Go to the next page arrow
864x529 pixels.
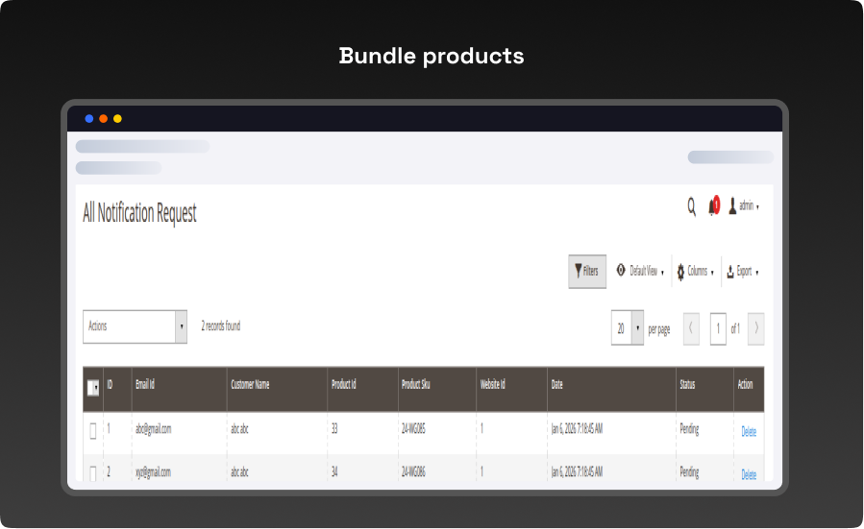[x=755, y=328]
